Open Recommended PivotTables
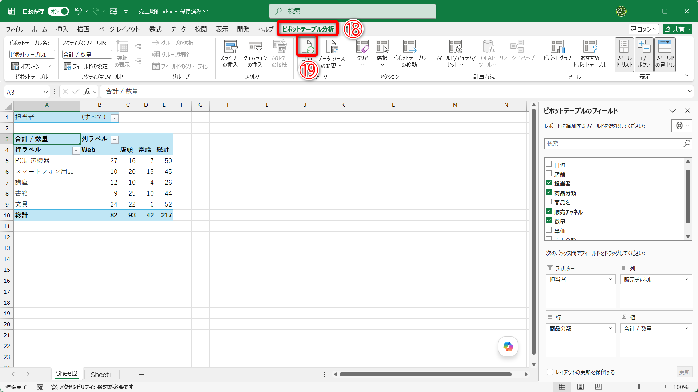The width and height of the screenshot is (698, 392). [590, 54]
